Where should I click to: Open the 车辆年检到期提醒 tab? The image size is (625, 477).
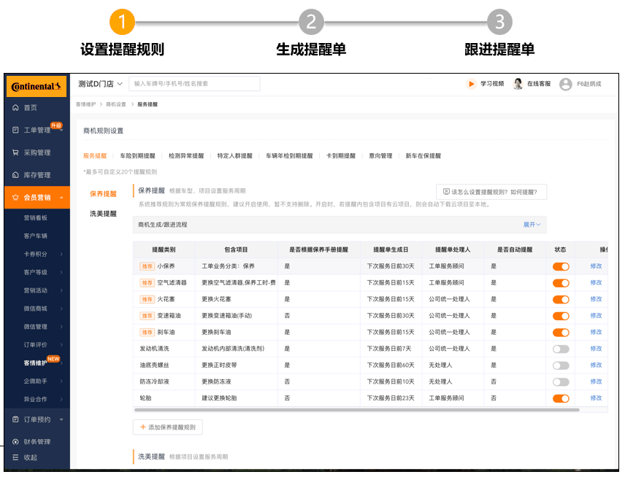click(x=289, y=155)
